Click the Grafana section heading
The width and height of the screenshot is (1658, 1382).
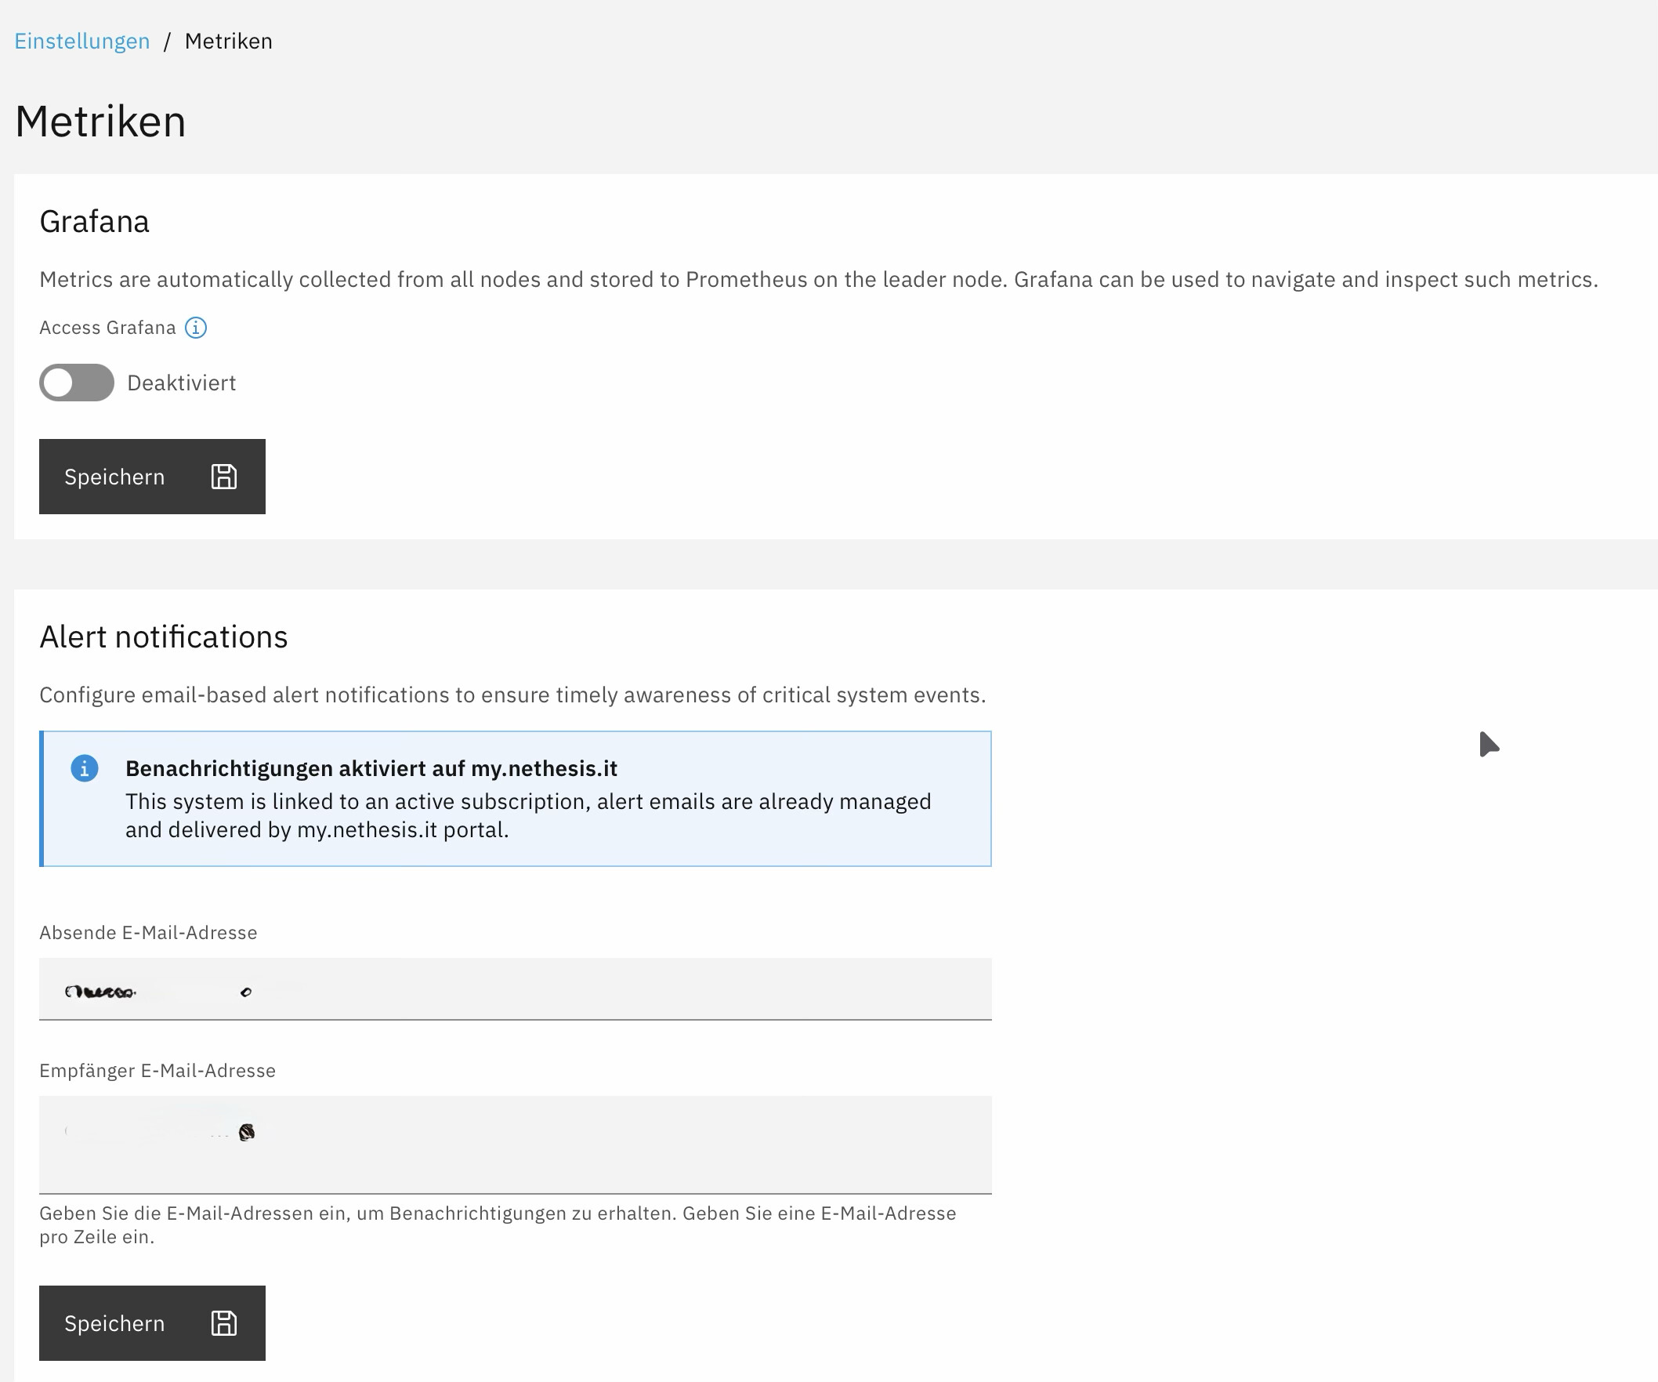pyautogui.click(x=95, y=222)
